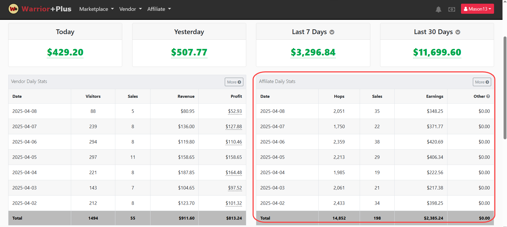Open the Affiliate dropdown menu
Viewport: 507px width, 227px height.
(x=159, y=9)
